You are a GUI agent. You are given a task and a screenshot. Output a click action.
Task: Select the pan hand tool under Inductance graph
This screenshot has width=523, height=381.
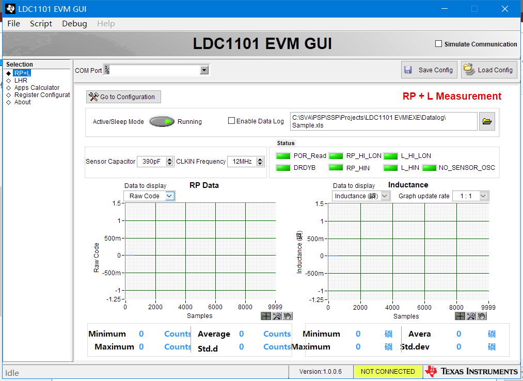point(482,316)
